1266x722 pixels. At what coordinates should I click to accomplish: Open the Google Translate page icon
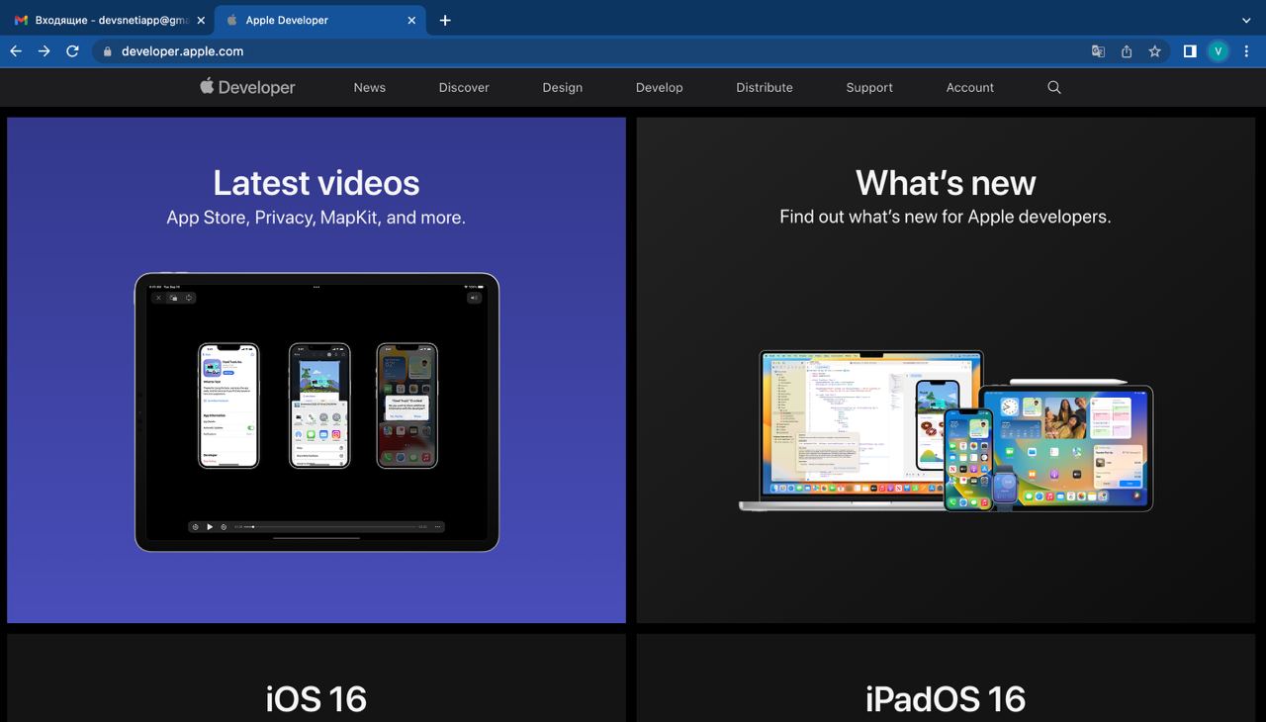tap(1098, 51)
